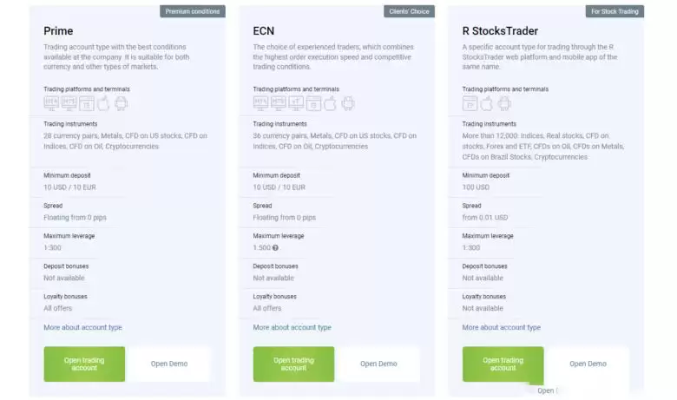Open Demo account for R StocksTrader
677x400 pixels.
588,364
